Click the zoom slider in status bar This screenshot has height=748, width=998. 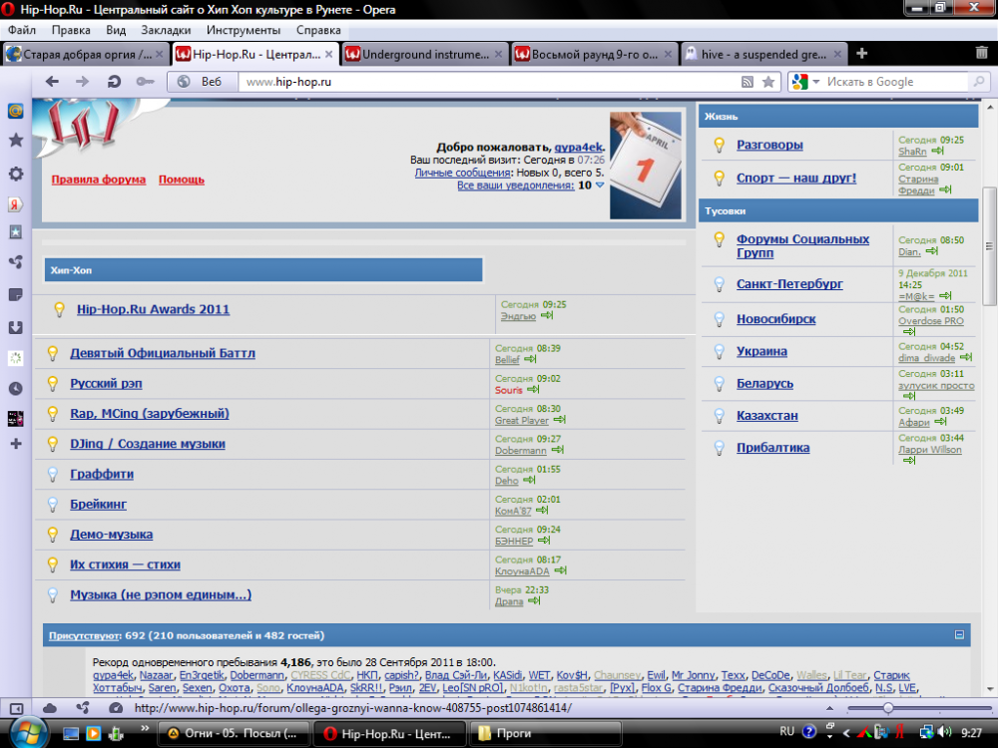coord(888,708)
